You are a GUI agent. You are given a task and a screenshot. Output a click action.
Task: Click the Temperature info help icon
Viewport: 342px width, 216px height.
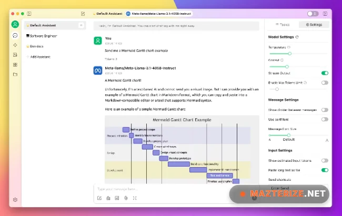289,47
